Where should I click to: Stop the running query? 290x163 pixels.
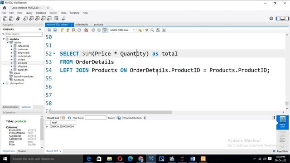tap(79, 30)
